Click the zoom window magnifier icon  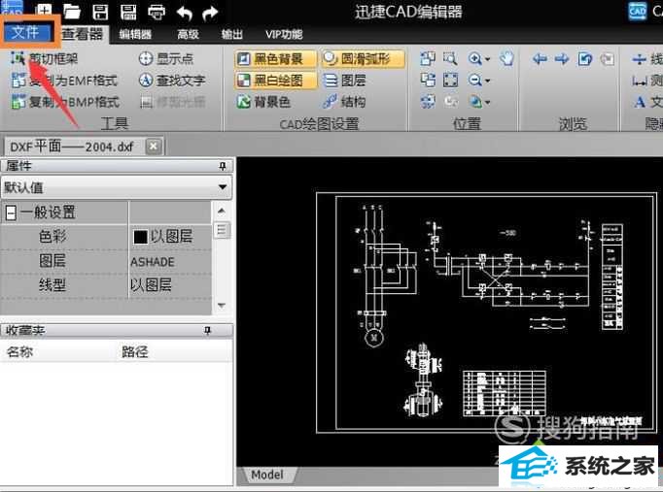click(450, 58)
